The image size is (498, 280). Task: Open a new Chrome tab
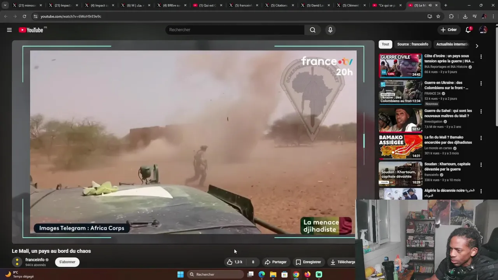[445, 5]
